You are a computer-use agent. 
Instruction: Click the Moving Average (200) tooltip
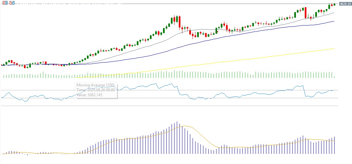pyautogui.click(x=96, y=90)
